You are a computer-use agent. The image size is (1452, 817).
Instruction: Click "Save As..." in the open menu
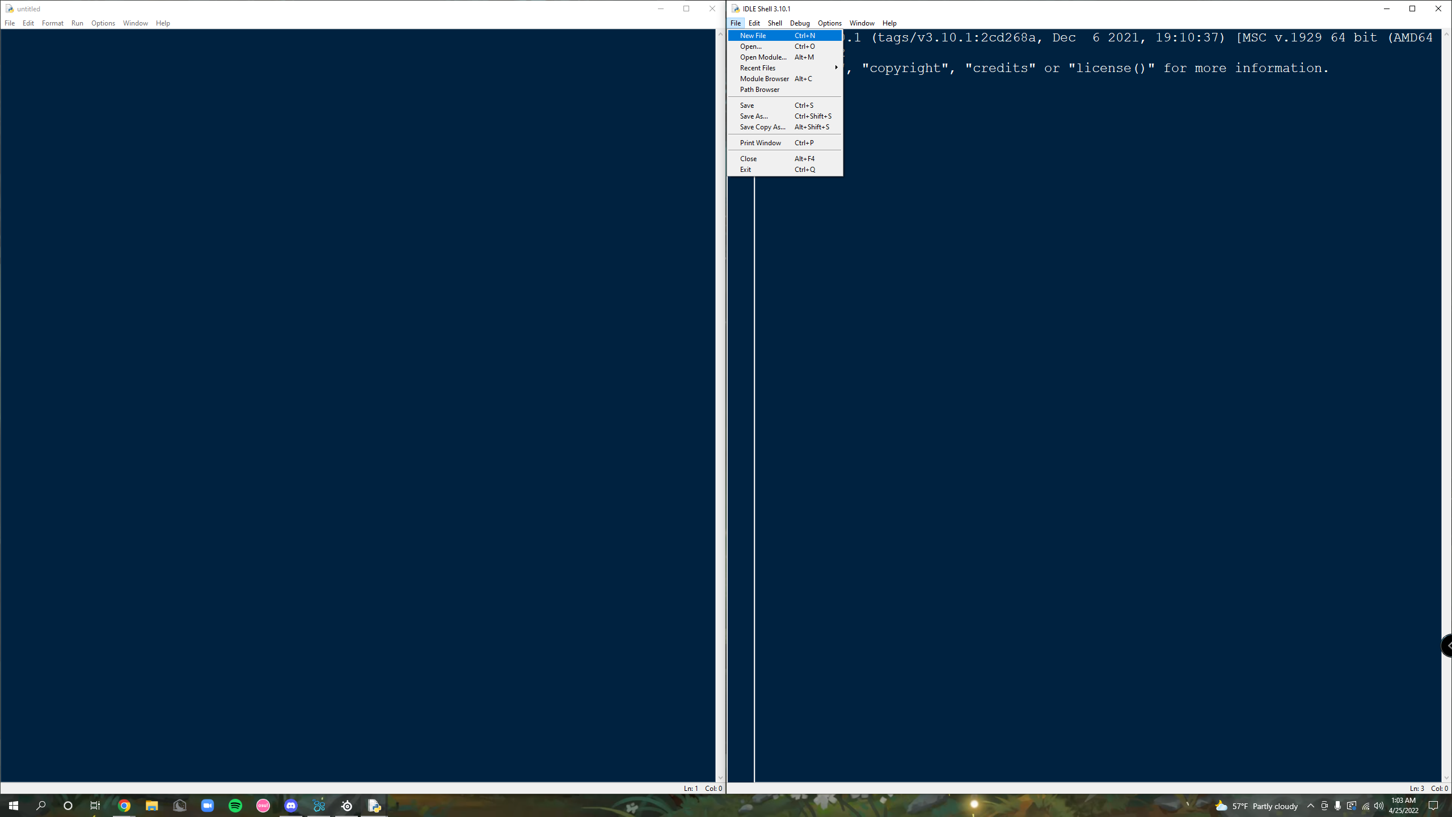754,116
